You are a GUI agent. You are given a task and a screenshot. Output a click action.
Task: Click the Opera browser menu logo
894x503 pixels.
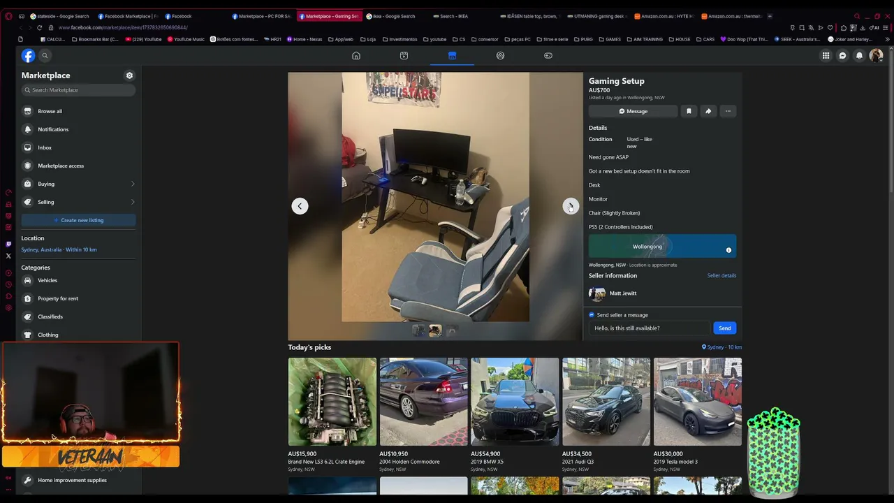coord(8,16)
